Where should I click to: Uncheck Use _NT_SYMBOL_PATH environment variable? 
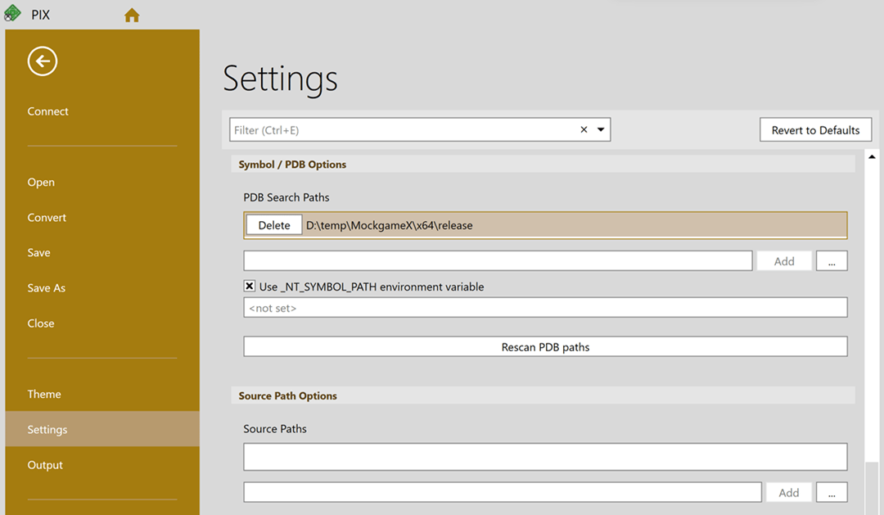(249, 286)
